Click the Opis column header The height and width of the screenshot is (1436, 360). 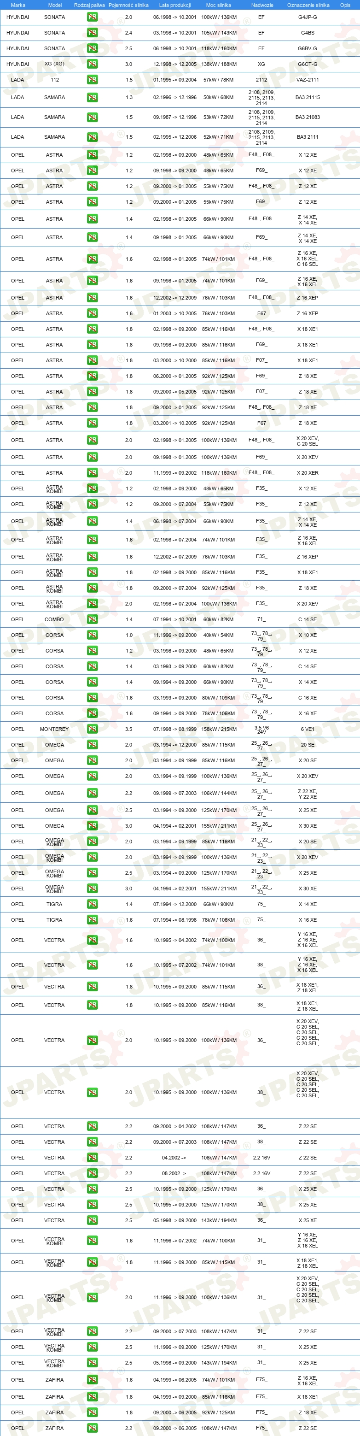[346, 5]
